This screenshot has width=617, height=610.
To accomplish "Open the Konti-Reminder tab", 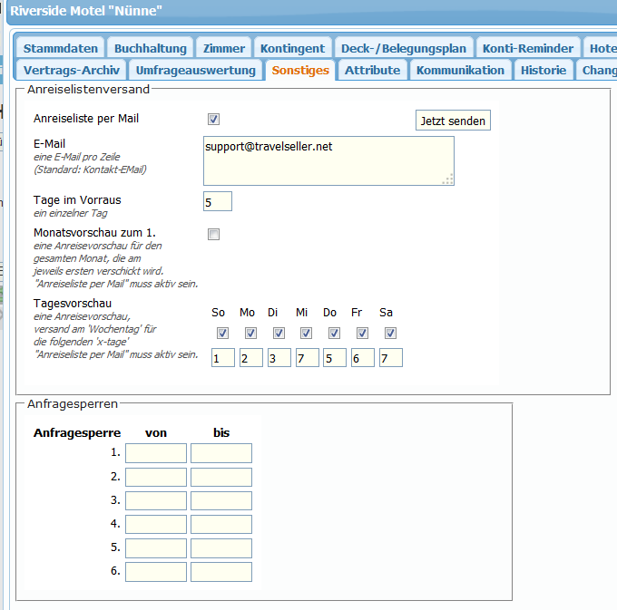I will click(x=528, y=48).
